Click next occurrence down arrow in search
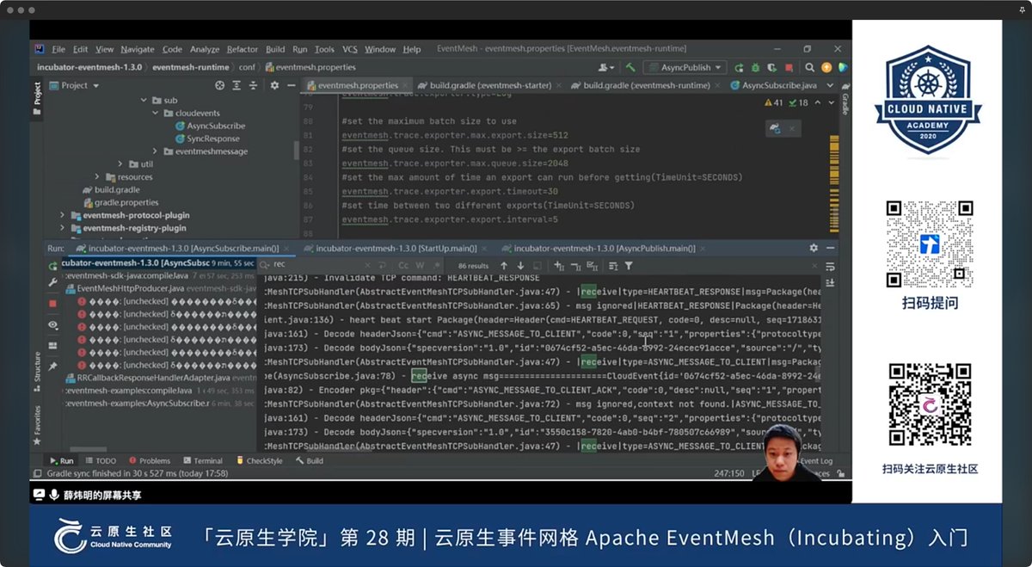Screen dimensions: 1032x567 point(520,266)
